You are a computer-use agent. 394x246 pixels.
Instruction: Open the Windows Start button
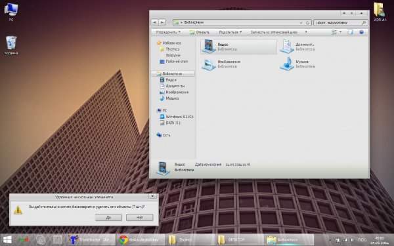click(x=7, y=239)
